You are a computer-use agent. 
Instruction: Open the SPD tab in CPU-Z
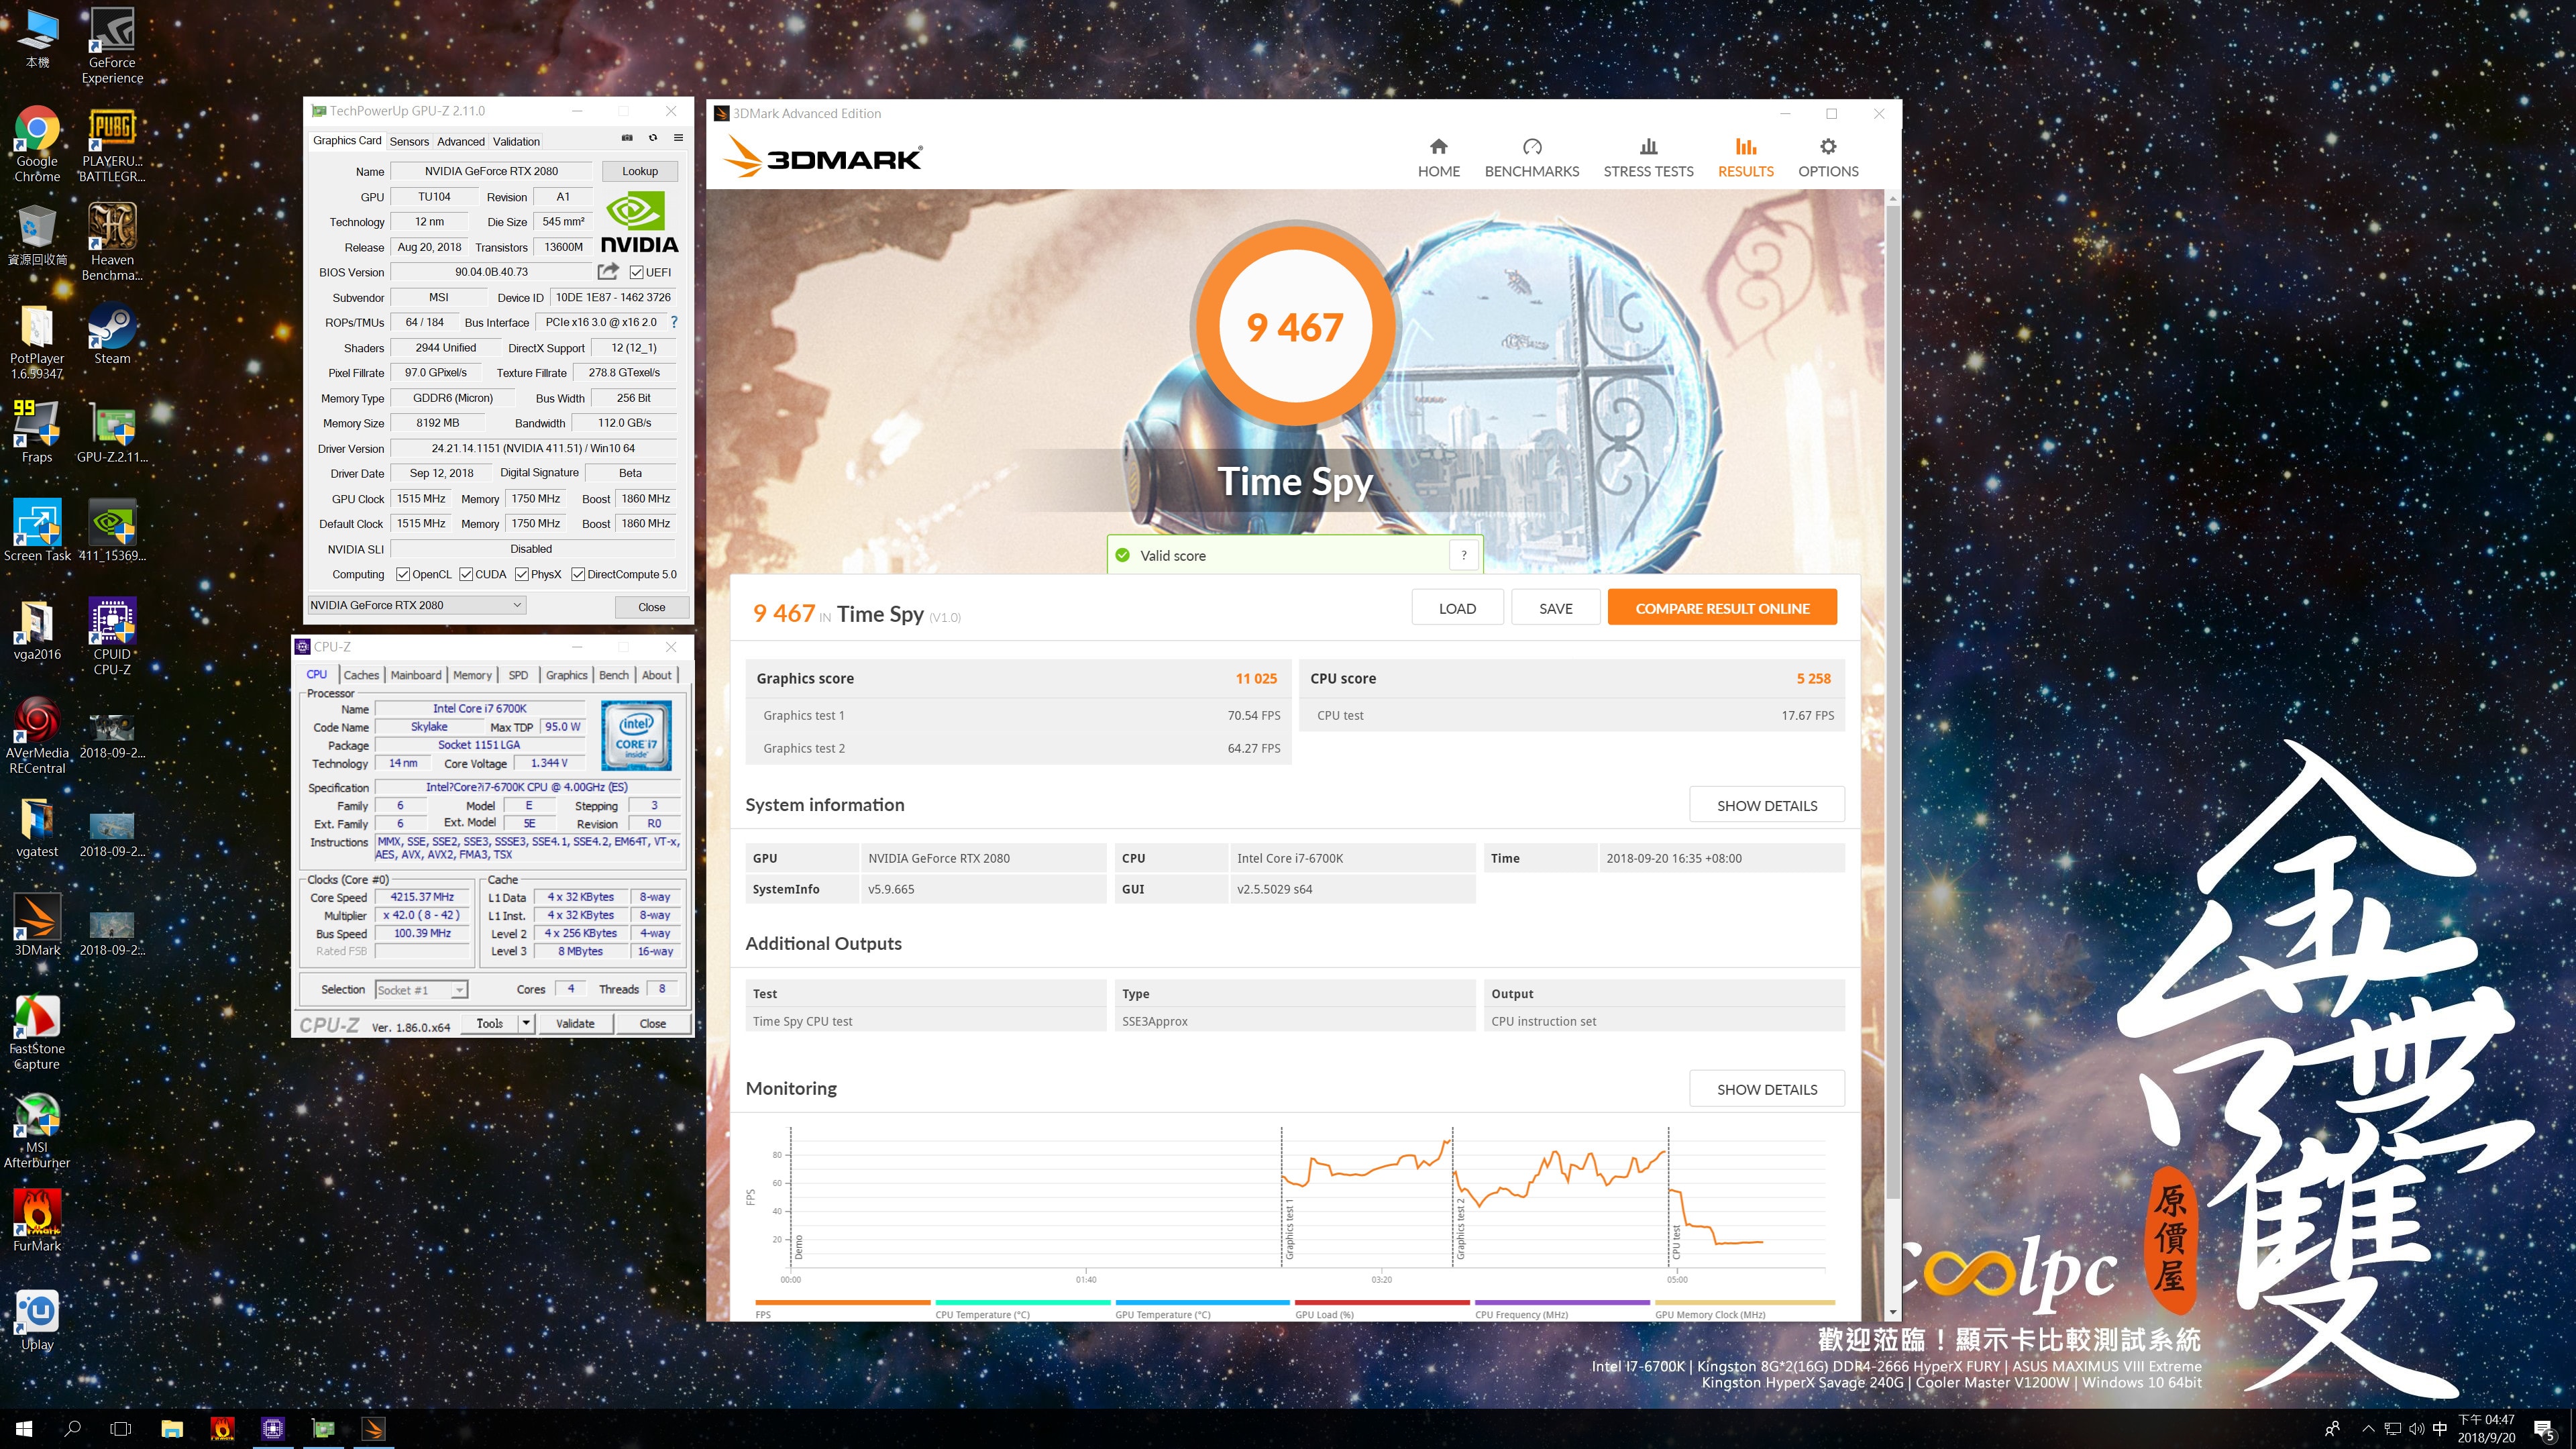(518, 675)
